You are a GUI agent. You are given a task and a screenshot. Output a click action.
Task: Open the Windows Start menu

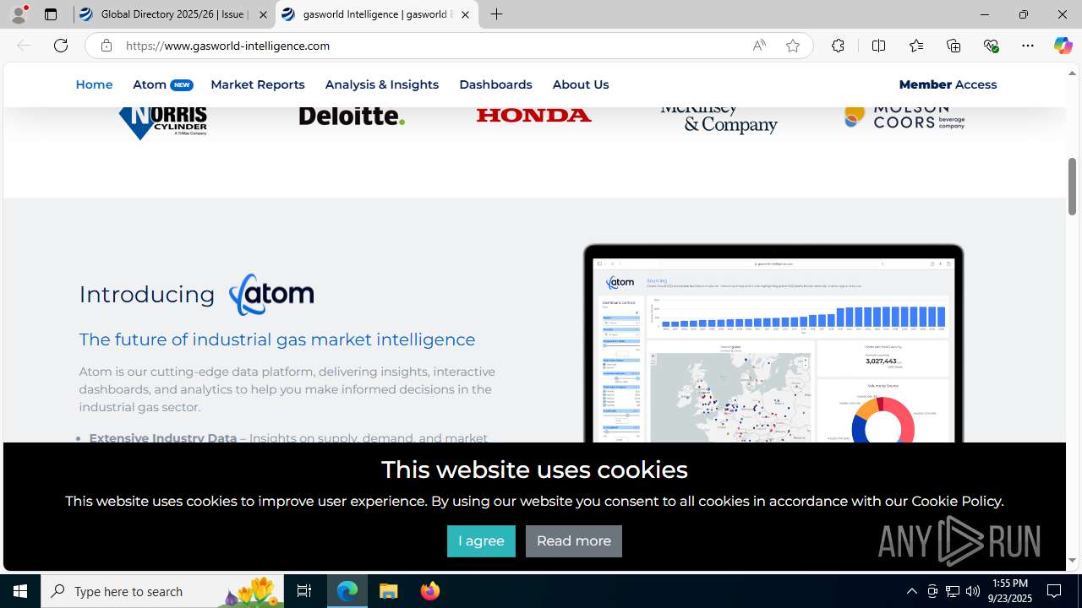click(20, 591)
